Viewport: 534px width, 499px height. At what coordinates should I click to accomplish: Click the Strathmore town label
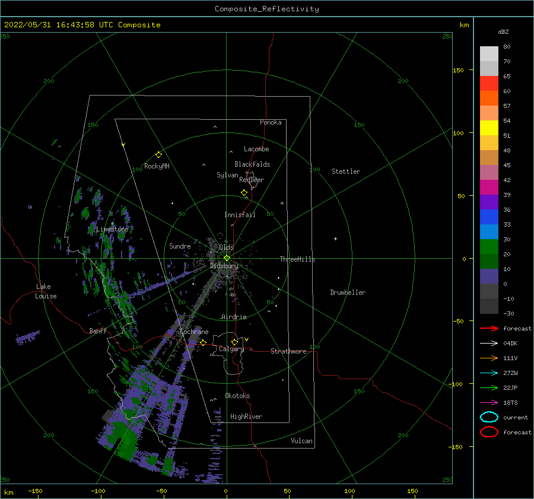pos(288,351)
